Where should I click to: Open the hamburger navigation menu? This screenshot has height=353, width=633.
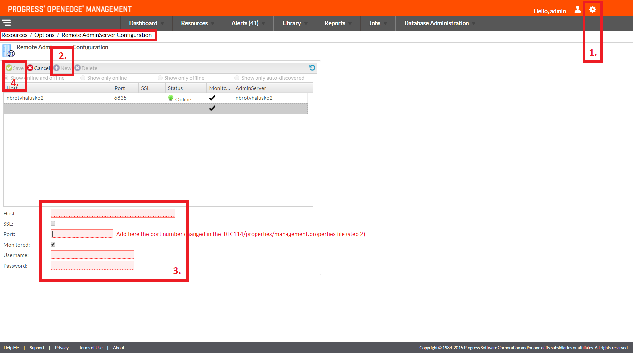(x=6, y=23)
